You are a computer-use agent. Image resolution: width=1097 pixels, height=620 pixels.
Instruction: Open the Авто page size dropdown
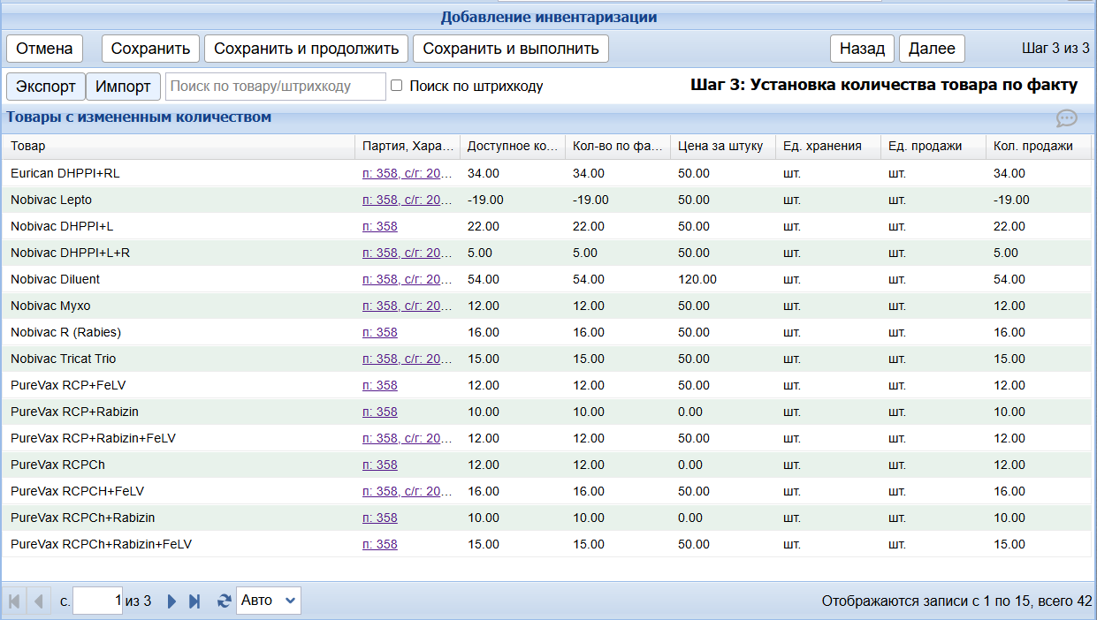coord(269,601)
